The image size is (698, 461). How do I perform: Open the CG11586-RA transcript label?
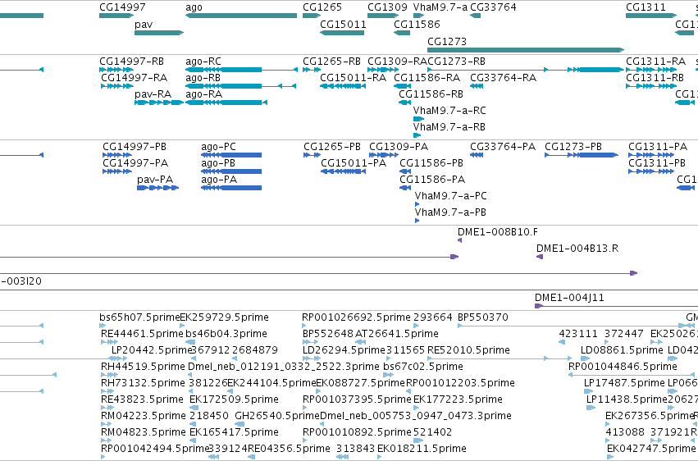click(x=427, y=77)
